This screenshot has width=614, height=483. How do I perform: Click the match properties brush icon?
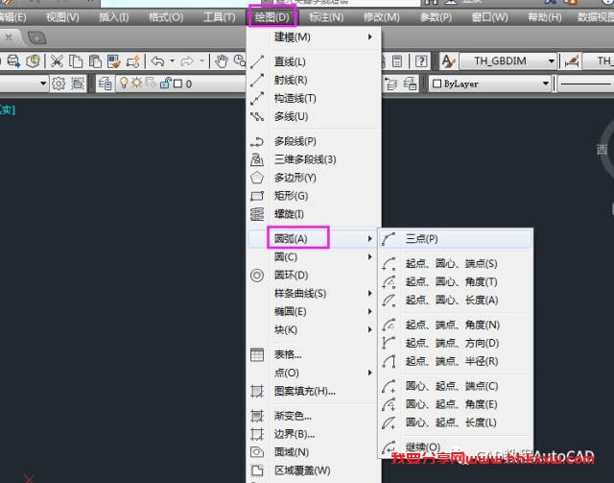114,61
